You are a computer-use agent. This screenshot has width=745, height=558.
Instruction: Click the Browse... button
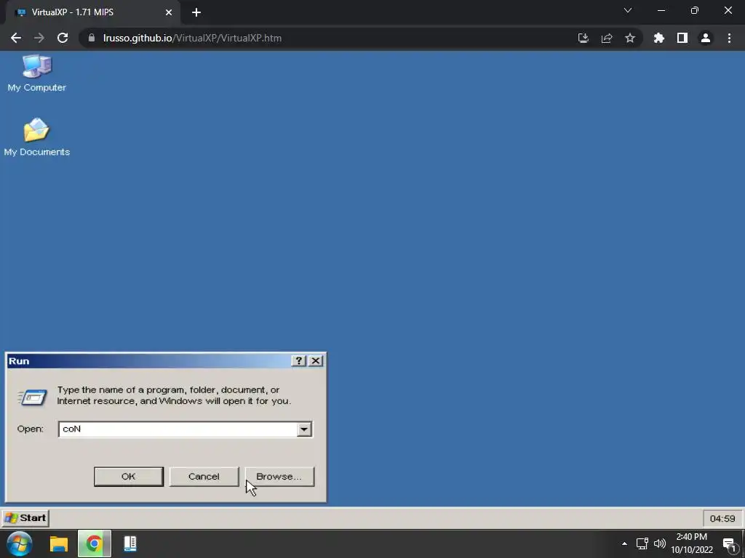click(x=279, y=477)
